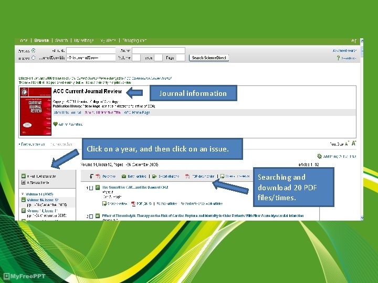
Task: Click the Export citations icon
Action: tap(154, 177)
